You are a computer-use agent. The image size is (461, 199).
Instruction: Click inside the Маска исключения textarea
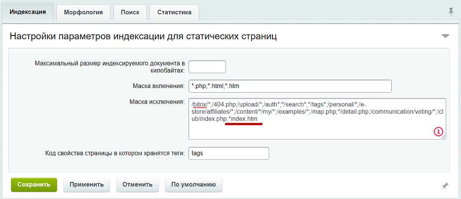pyautogui.click(x=317, y=130)
